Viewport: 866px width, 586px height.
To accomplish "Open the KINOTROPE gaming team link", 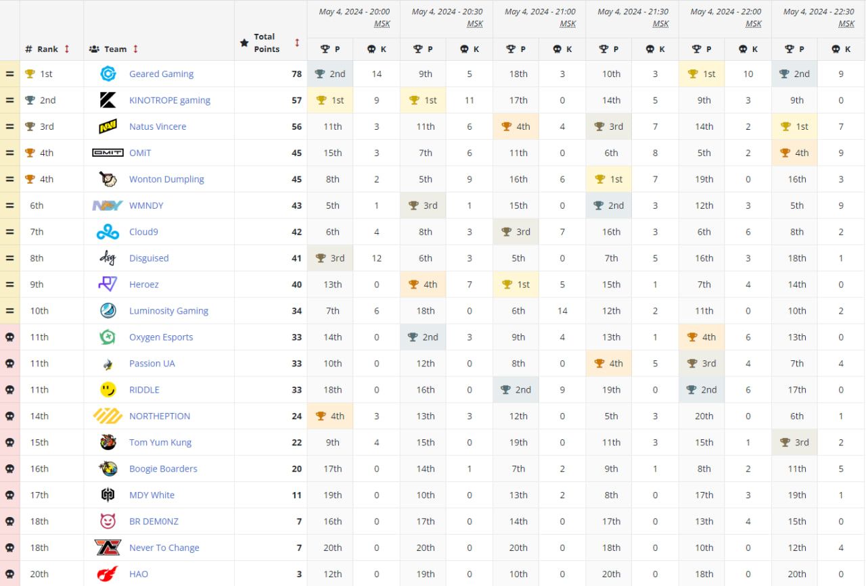I will [x=170, y=100].
